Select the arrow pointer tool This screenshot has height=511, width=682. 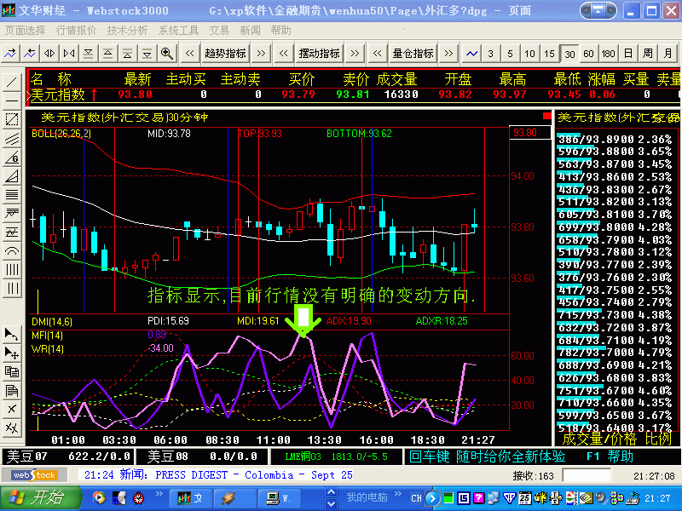tap(12, 334)
